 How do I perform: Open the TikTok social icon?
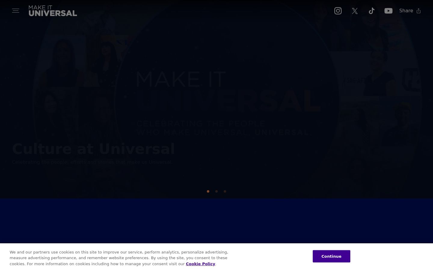tap(372, 11)
